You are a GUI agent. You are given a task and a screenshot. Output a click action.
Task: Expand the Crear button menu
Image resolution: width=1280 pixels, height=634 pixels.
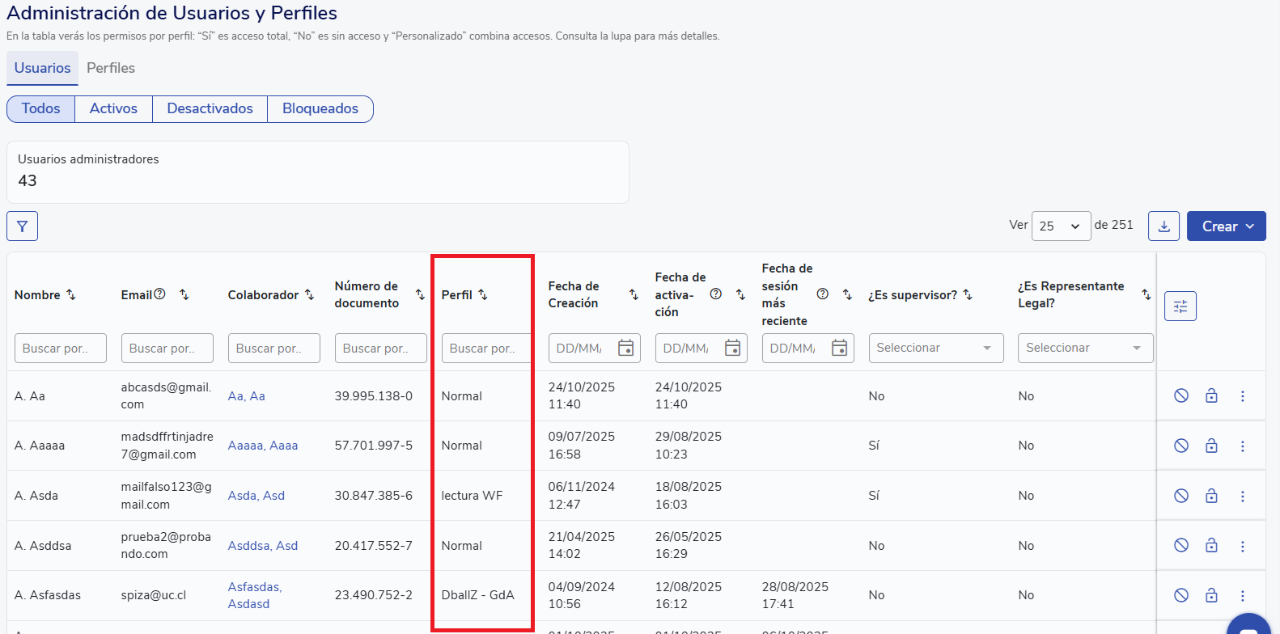tap(1226, 226)
